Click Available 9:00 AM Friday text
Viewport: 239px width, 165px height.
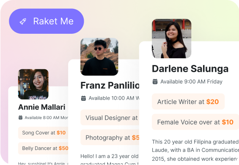pos(191,82)
